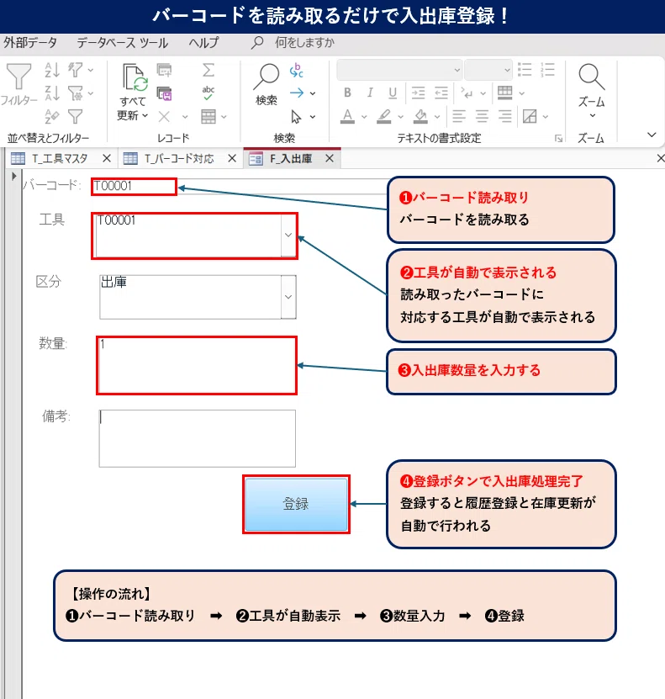Center align text
665x699 pixels.
482,116
